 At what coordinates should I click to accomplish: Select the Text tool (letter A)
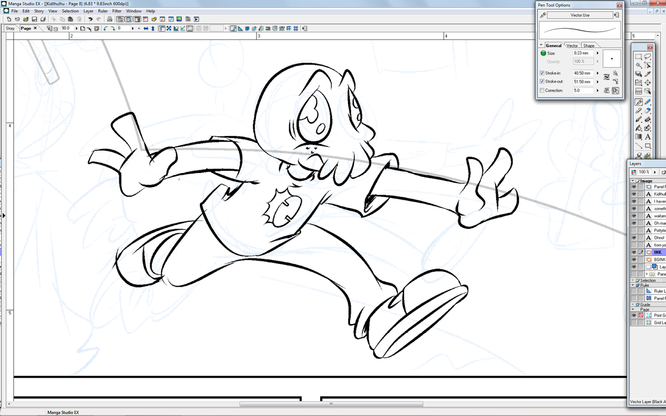(648, 136)
